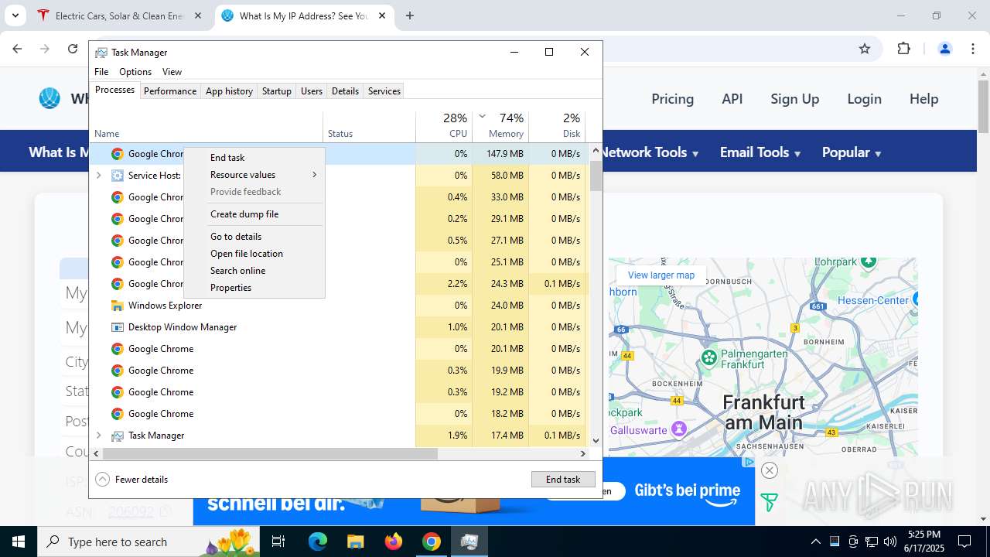Viewport: 990px width, 557px height.
Task: Expand the Service Host process group
Action: [98, 176]
